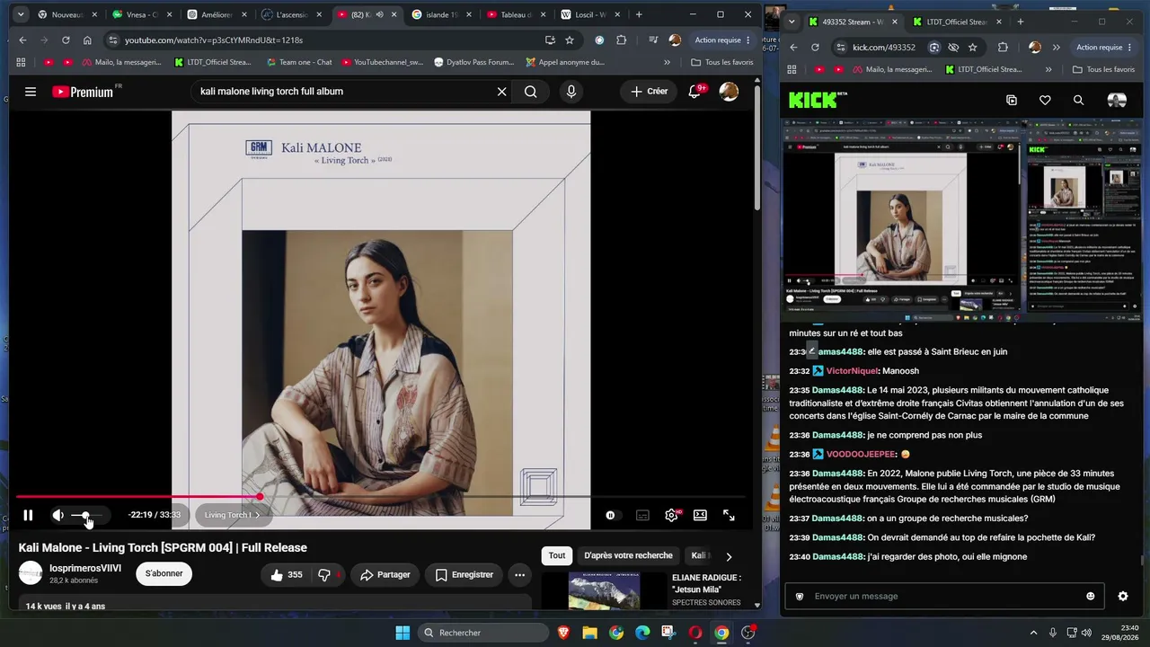1150x647 pixels.
Task: Open the extensions puzzle icon in YouTube window
Action: click(x=621, y=40)
